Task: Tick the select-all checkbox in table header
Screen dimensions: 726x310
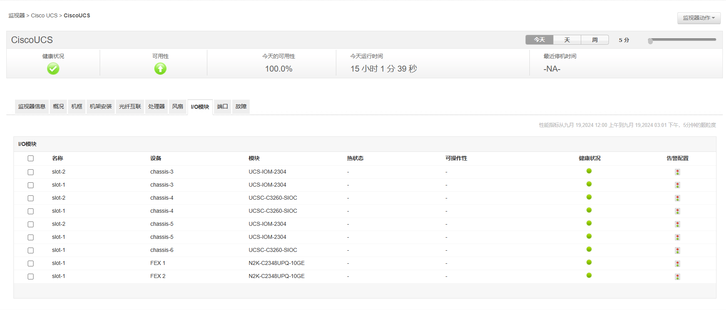Action: point(30,159)
